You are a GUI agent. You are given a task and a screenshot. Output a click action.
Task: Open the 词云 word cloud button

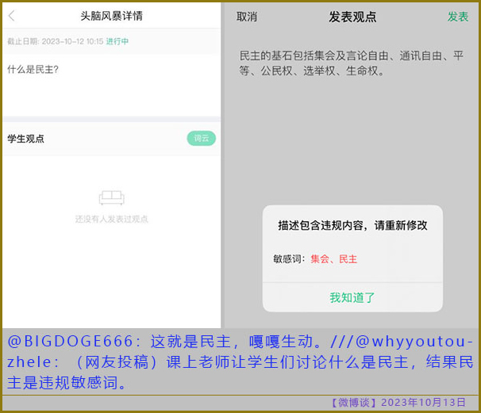click(x=202, y=139)
